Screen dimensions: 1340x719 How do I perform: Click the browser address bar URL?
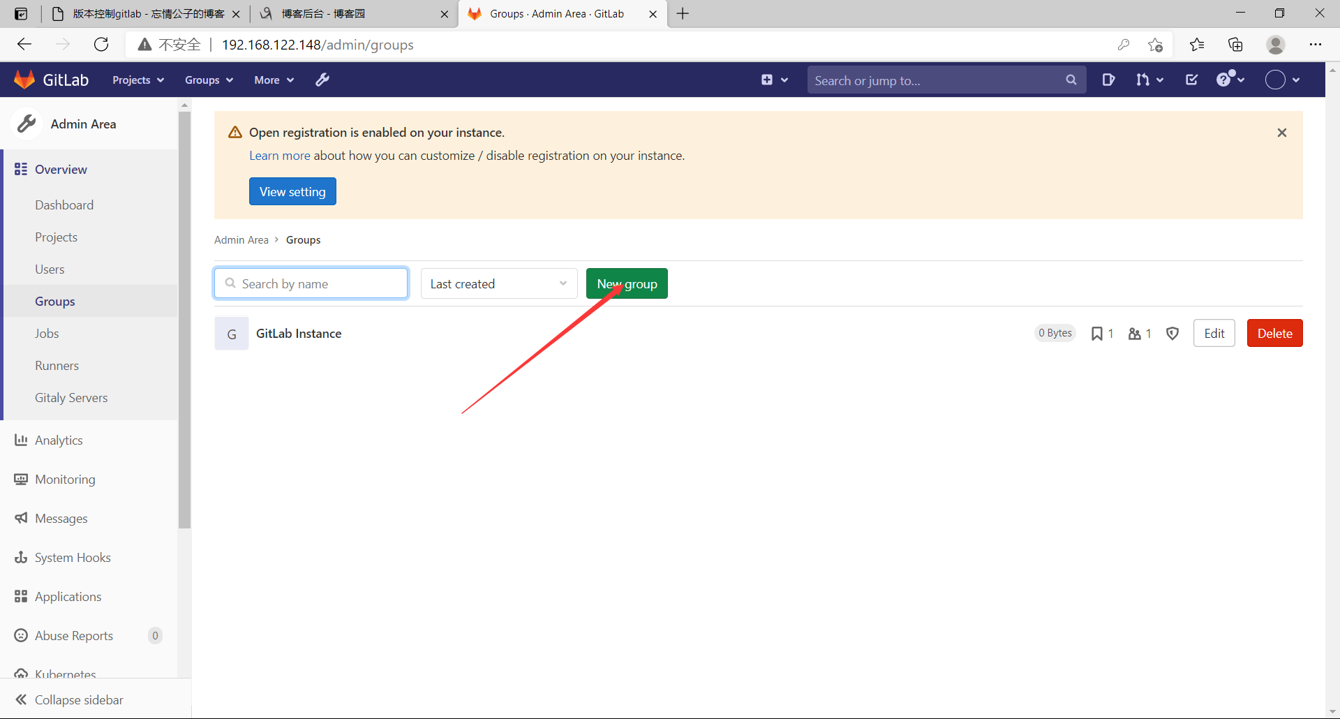click(318, 45)
